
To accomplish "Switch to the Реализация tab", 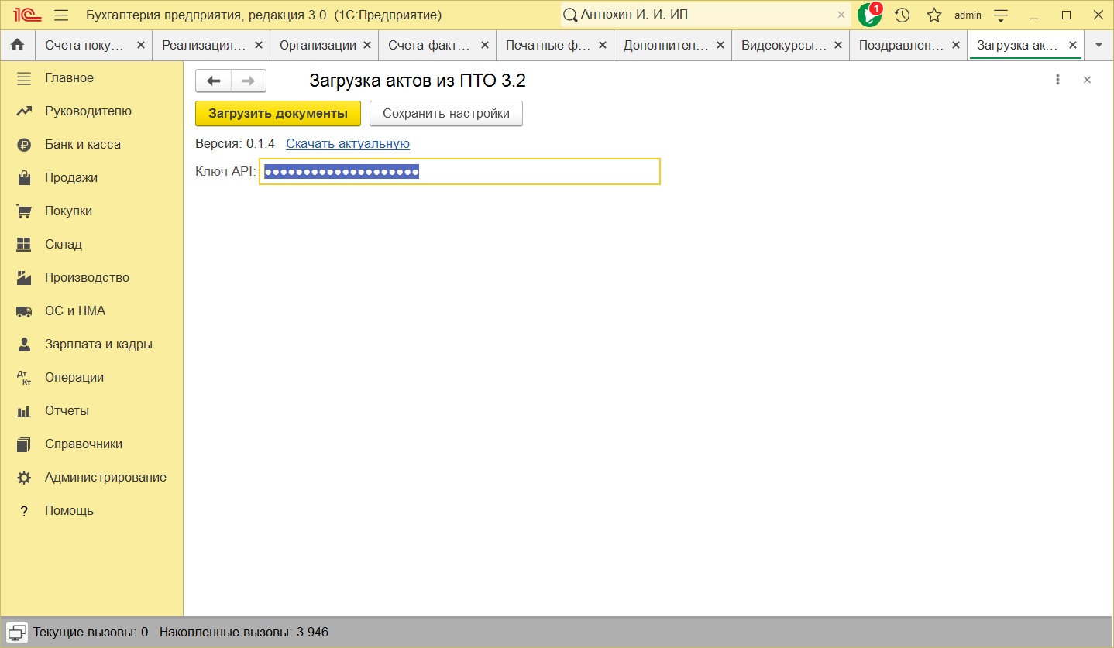I will click(203, 45).
